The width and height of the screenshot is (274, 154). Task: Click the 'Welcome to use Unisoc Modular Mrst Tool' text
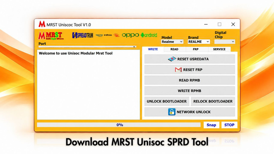76,53
